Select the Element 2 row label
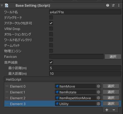 pos(18,98)
